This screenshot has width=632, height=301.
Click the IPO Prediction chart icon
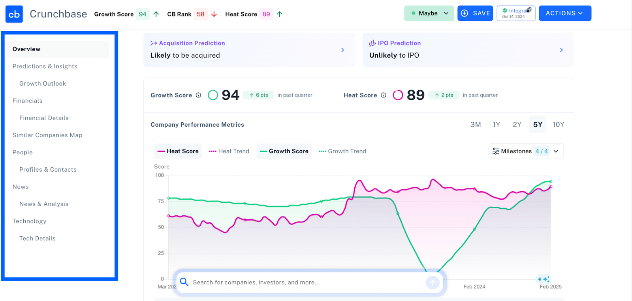point(372,43)
